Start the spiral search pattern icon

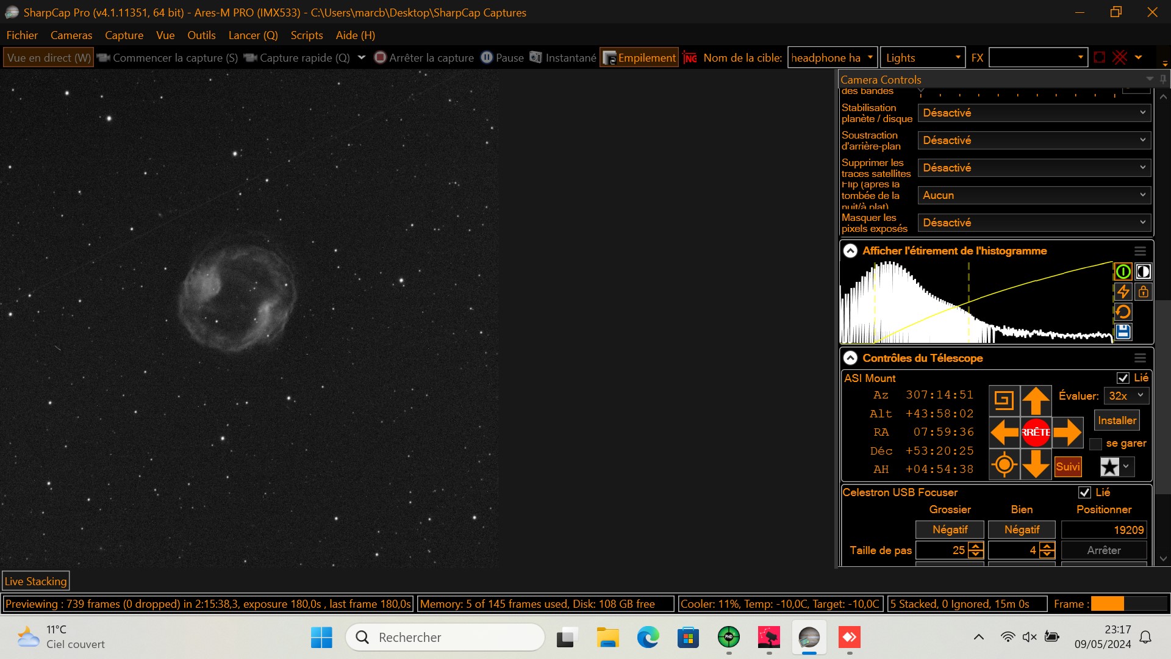(x=1004, y=401)
